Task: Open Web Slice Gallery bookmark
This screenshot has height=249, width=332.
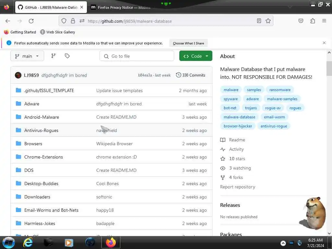Action: click(x=58, y=32)
